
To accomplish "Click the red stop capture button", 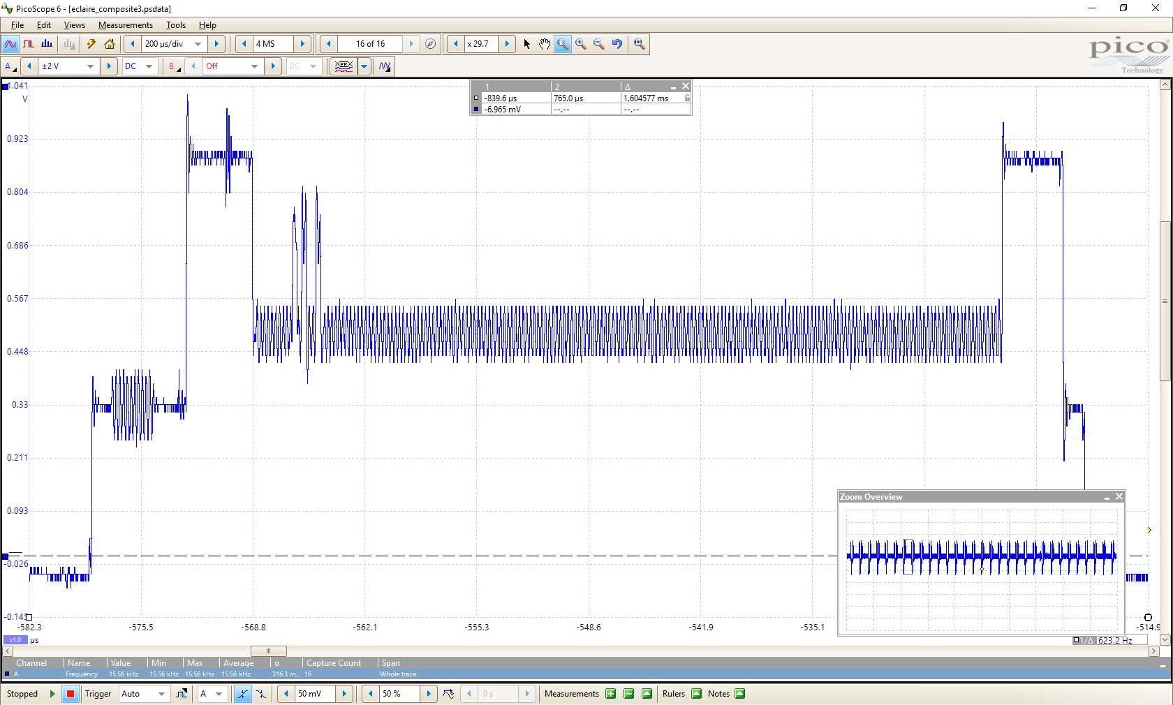I will click(x=71, y=694).
